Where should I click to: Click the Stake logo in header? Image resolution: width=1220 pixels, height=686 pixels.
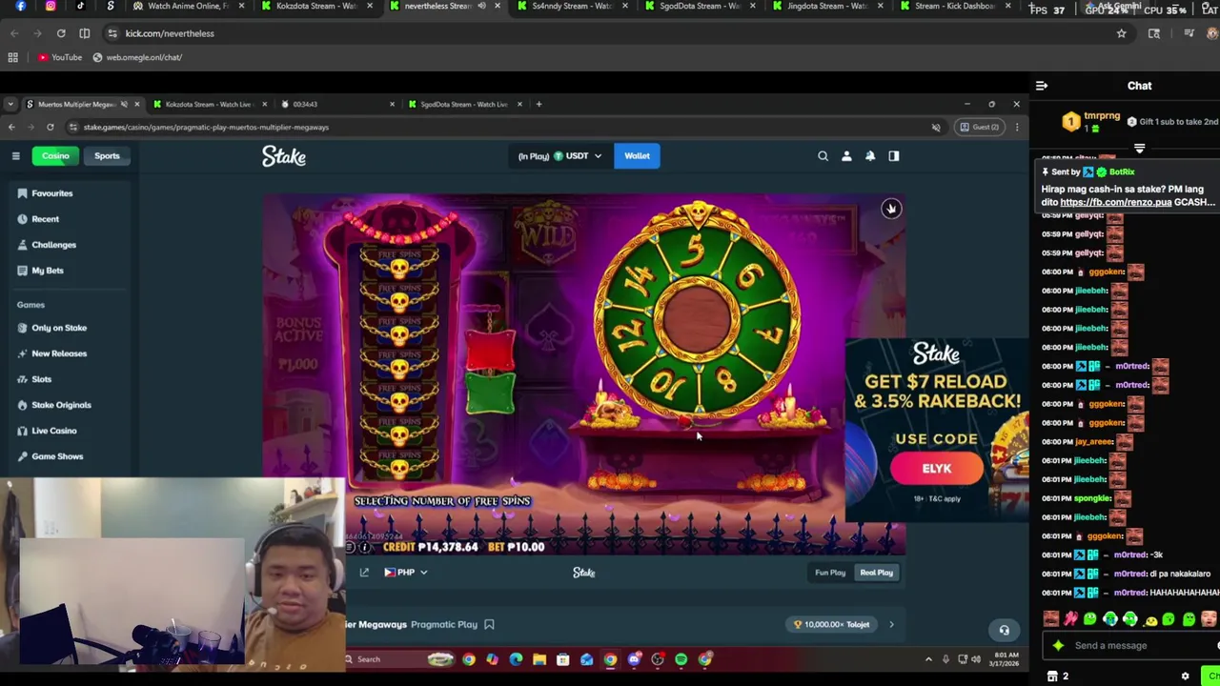[x=284, y=156]
